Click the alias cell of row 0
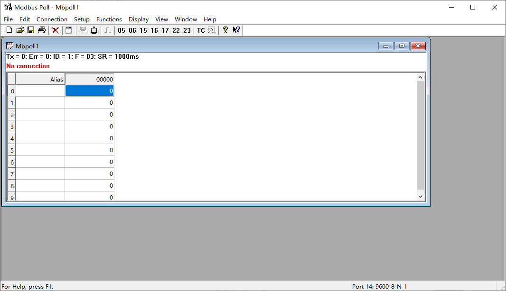Viewport: 506px width, 291px height. tap(40, 91)
